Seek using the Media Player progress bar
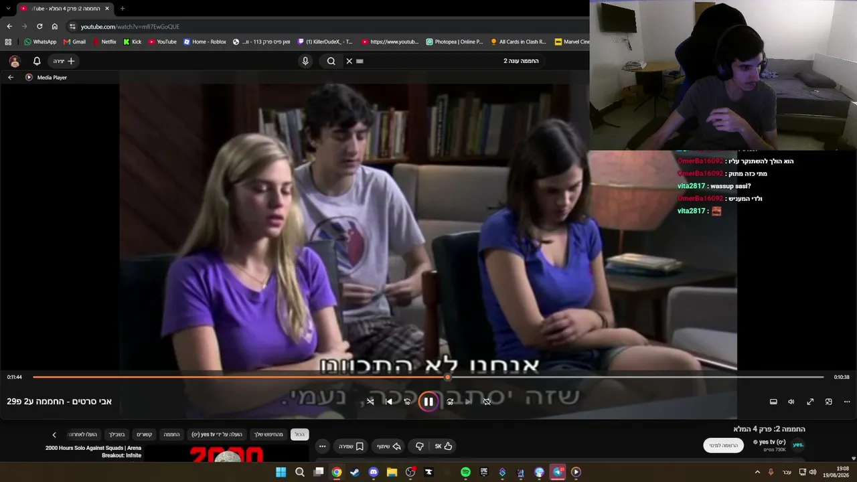This screenshot has width=857, height=482. point(428,377)
